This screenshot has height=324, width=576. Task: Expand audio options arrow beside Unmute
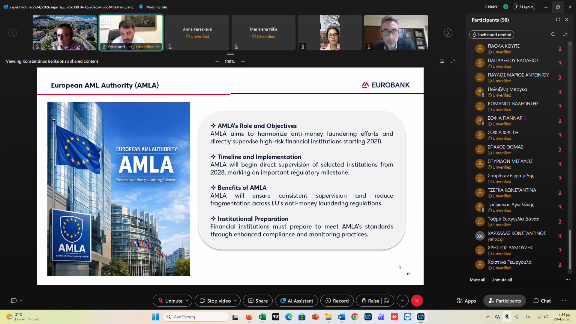point(187,301)
